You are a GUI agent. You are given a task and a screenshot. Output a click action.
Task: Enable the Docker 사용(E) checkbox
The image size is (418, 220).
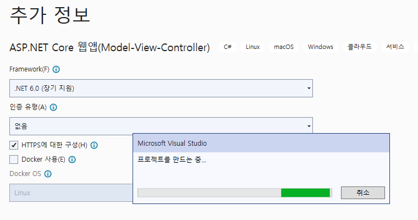tap(14, 159)
